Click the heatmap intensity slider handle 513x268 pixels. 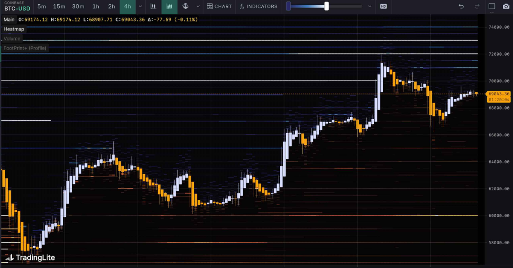point(326,6)
